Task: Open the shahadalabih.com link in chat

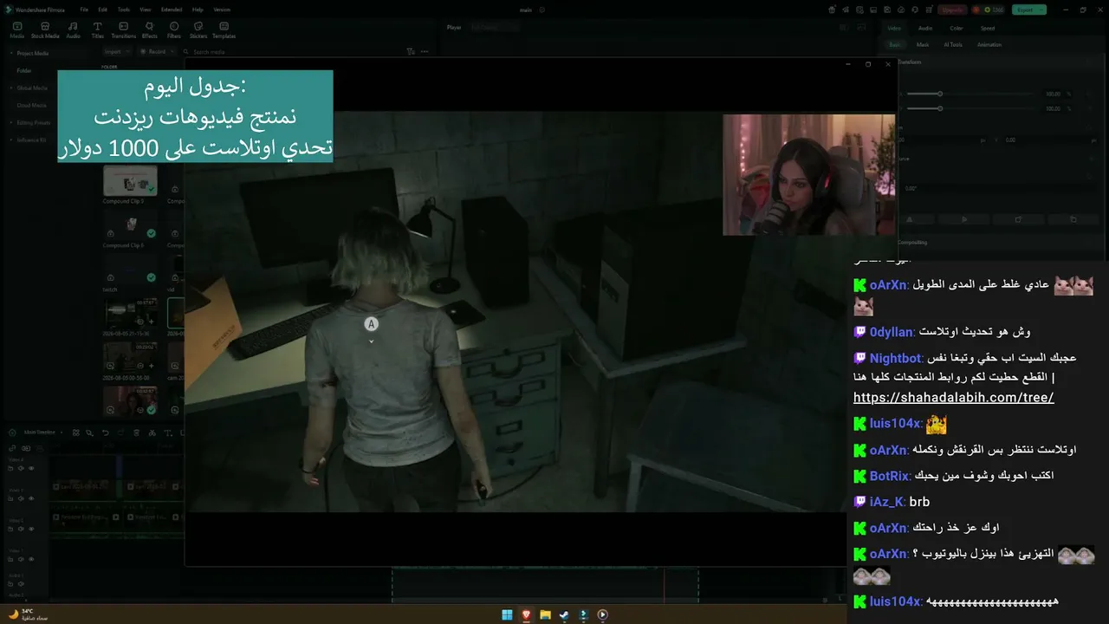Action: [953, 398]
